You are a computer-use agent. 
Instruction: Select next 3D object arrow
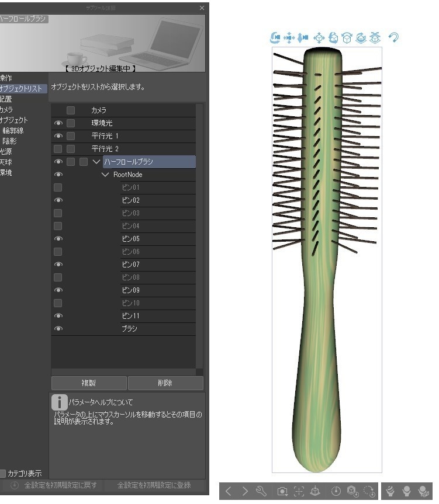coord(245,491)
